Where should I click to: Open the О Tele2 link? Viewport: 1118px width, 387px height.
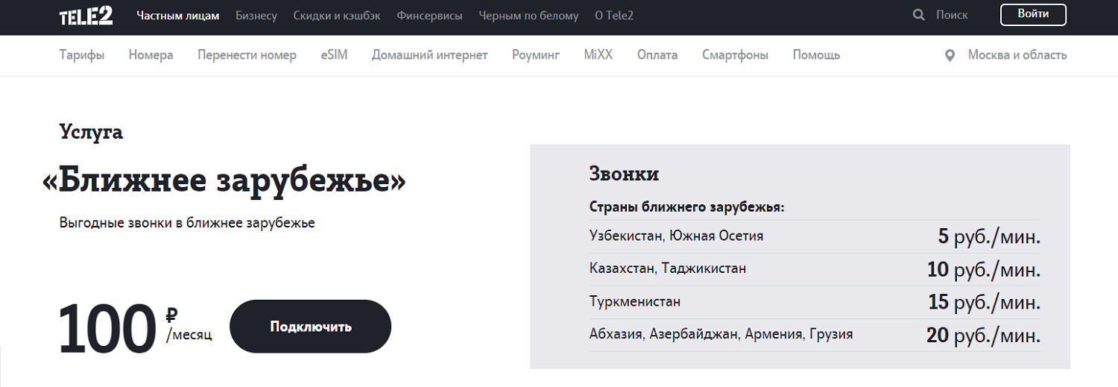pos(614,16)
